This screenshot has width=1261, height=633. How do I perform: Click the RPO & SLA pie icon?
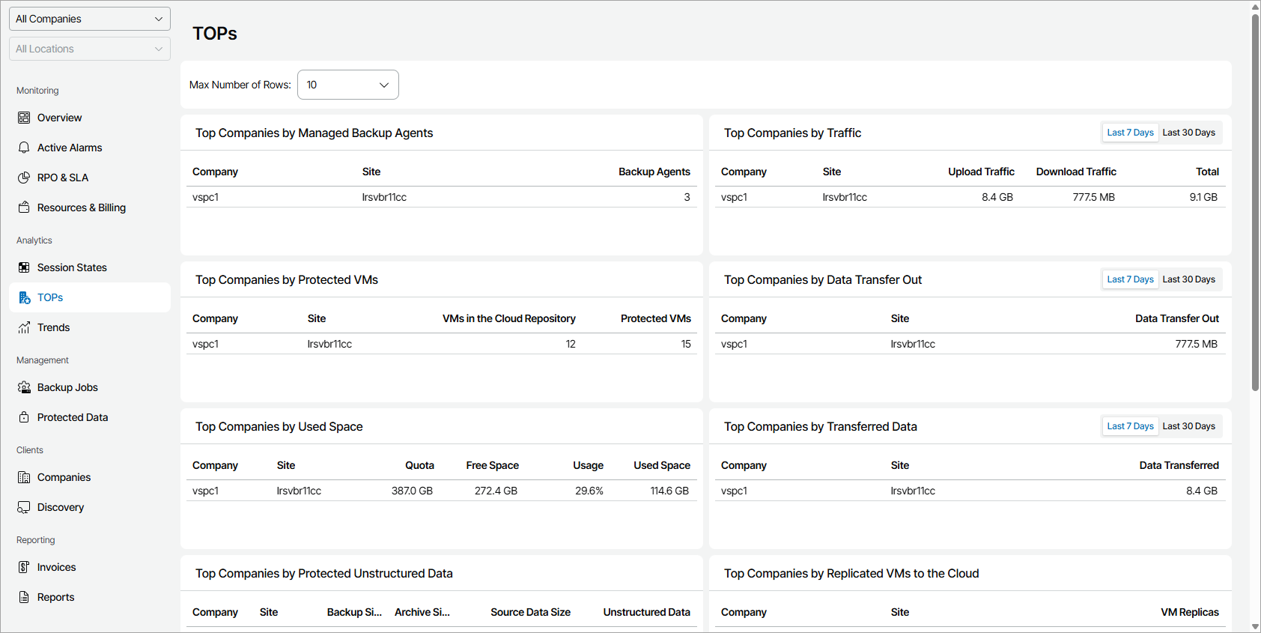pos(24,178)
